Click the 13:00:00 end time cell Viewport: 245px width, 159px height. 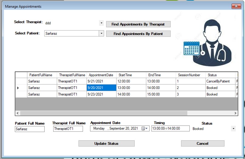pos(161,81)
